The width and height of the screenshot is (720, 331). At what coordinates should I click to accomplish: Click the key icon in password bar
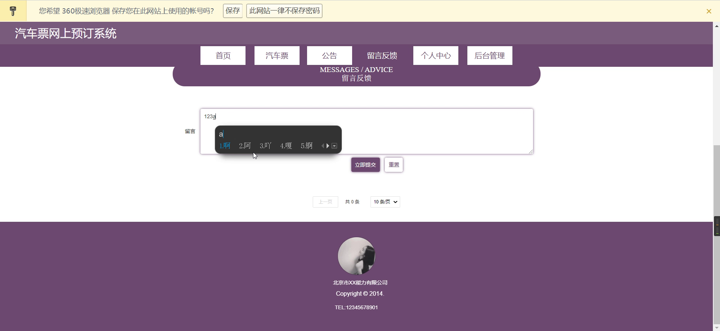(x=13, y=11)
